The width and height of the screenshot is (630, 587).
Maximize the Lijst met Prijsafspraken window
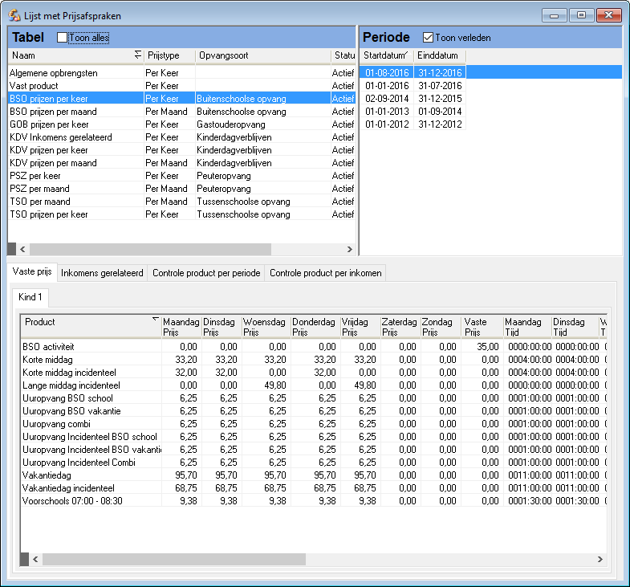click(x=581, y=14)
